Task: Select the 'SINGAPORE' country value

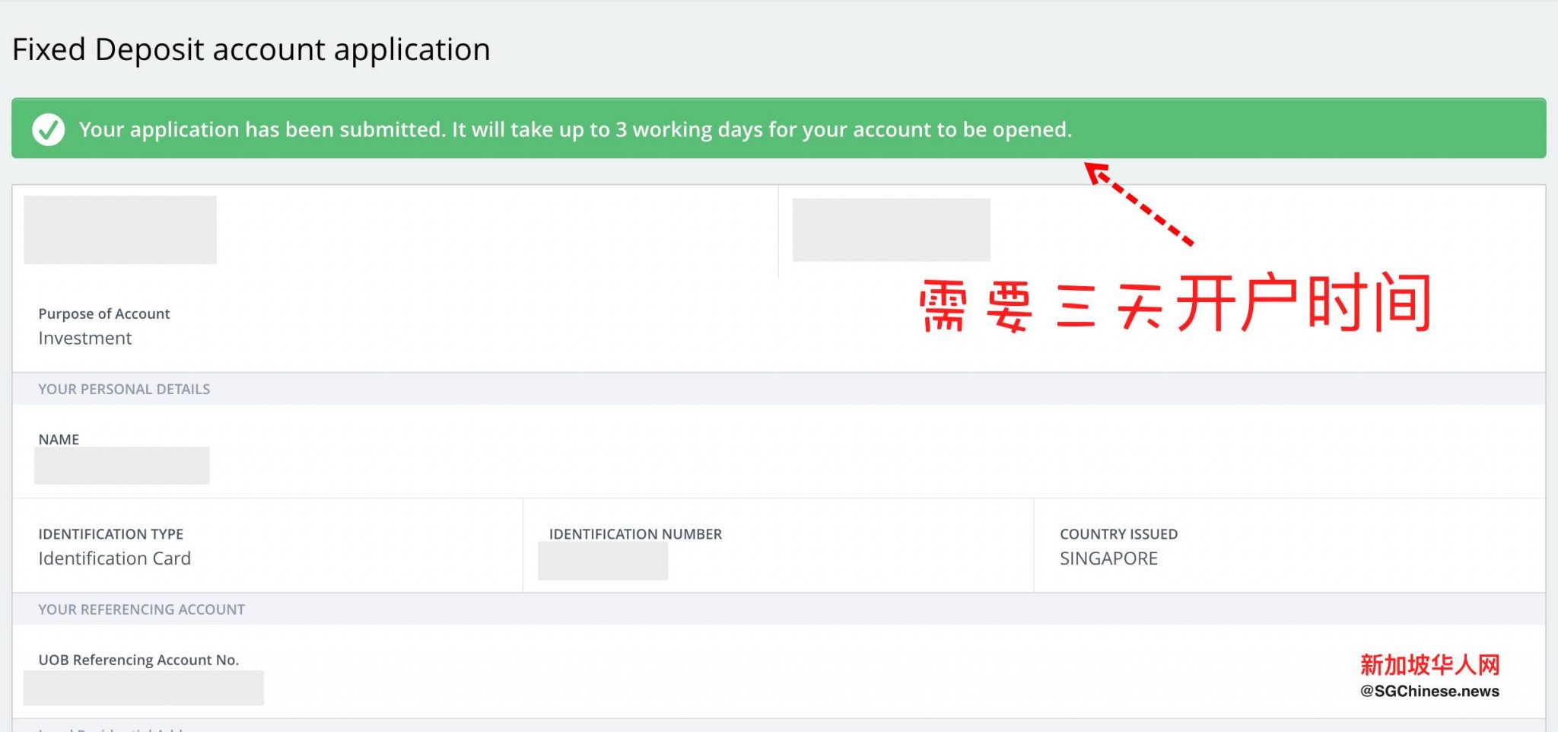Action: pyautogui.click(x=1108, y=559)
